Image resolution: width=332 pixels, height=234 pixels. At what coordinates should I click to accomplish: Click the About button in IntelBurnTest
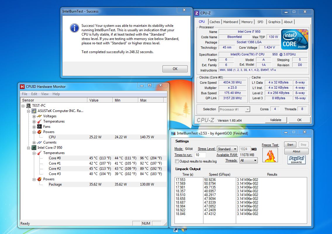pos(296,151)
